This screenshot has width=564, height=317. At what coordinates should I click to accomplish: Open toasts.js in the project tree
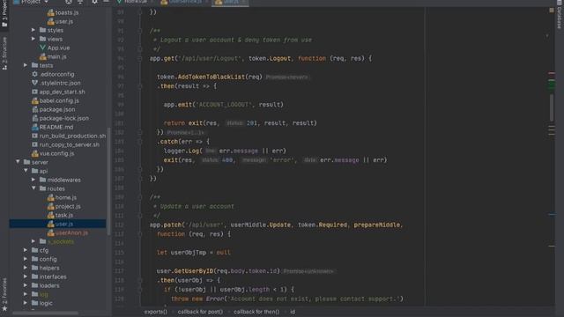[x=63, y=12]
